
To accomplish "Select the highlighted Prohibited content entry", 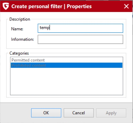I will tap(67, 65).
